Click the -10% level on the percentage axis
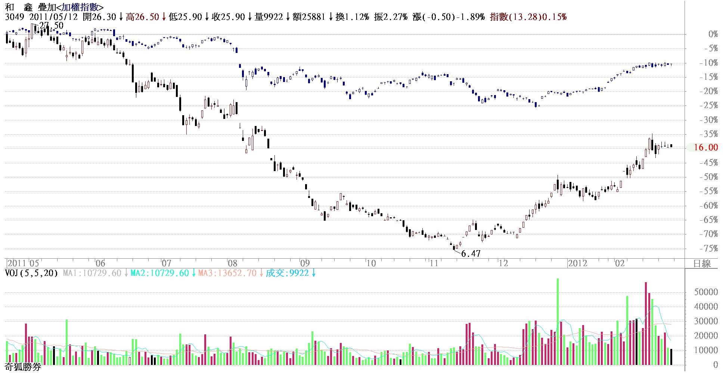Screen dimensions: 723x375 click(x=709, y=63)
